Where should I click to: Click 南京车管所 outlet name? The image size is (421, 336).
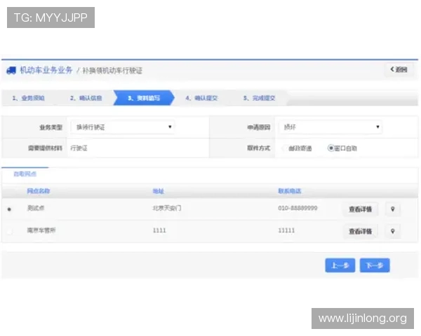41,230
